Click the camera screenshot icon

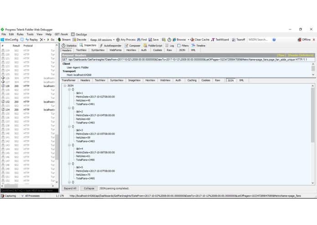(164, 40)
